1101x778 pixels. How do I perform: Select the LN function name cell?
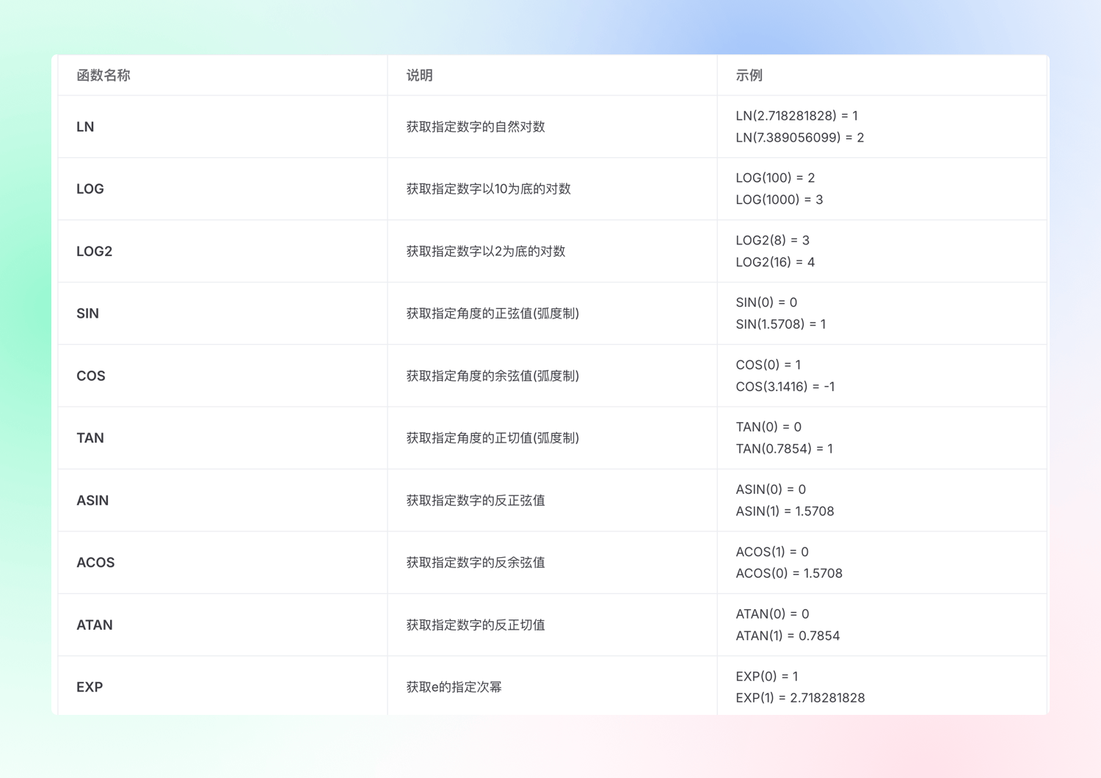(85, 127)
